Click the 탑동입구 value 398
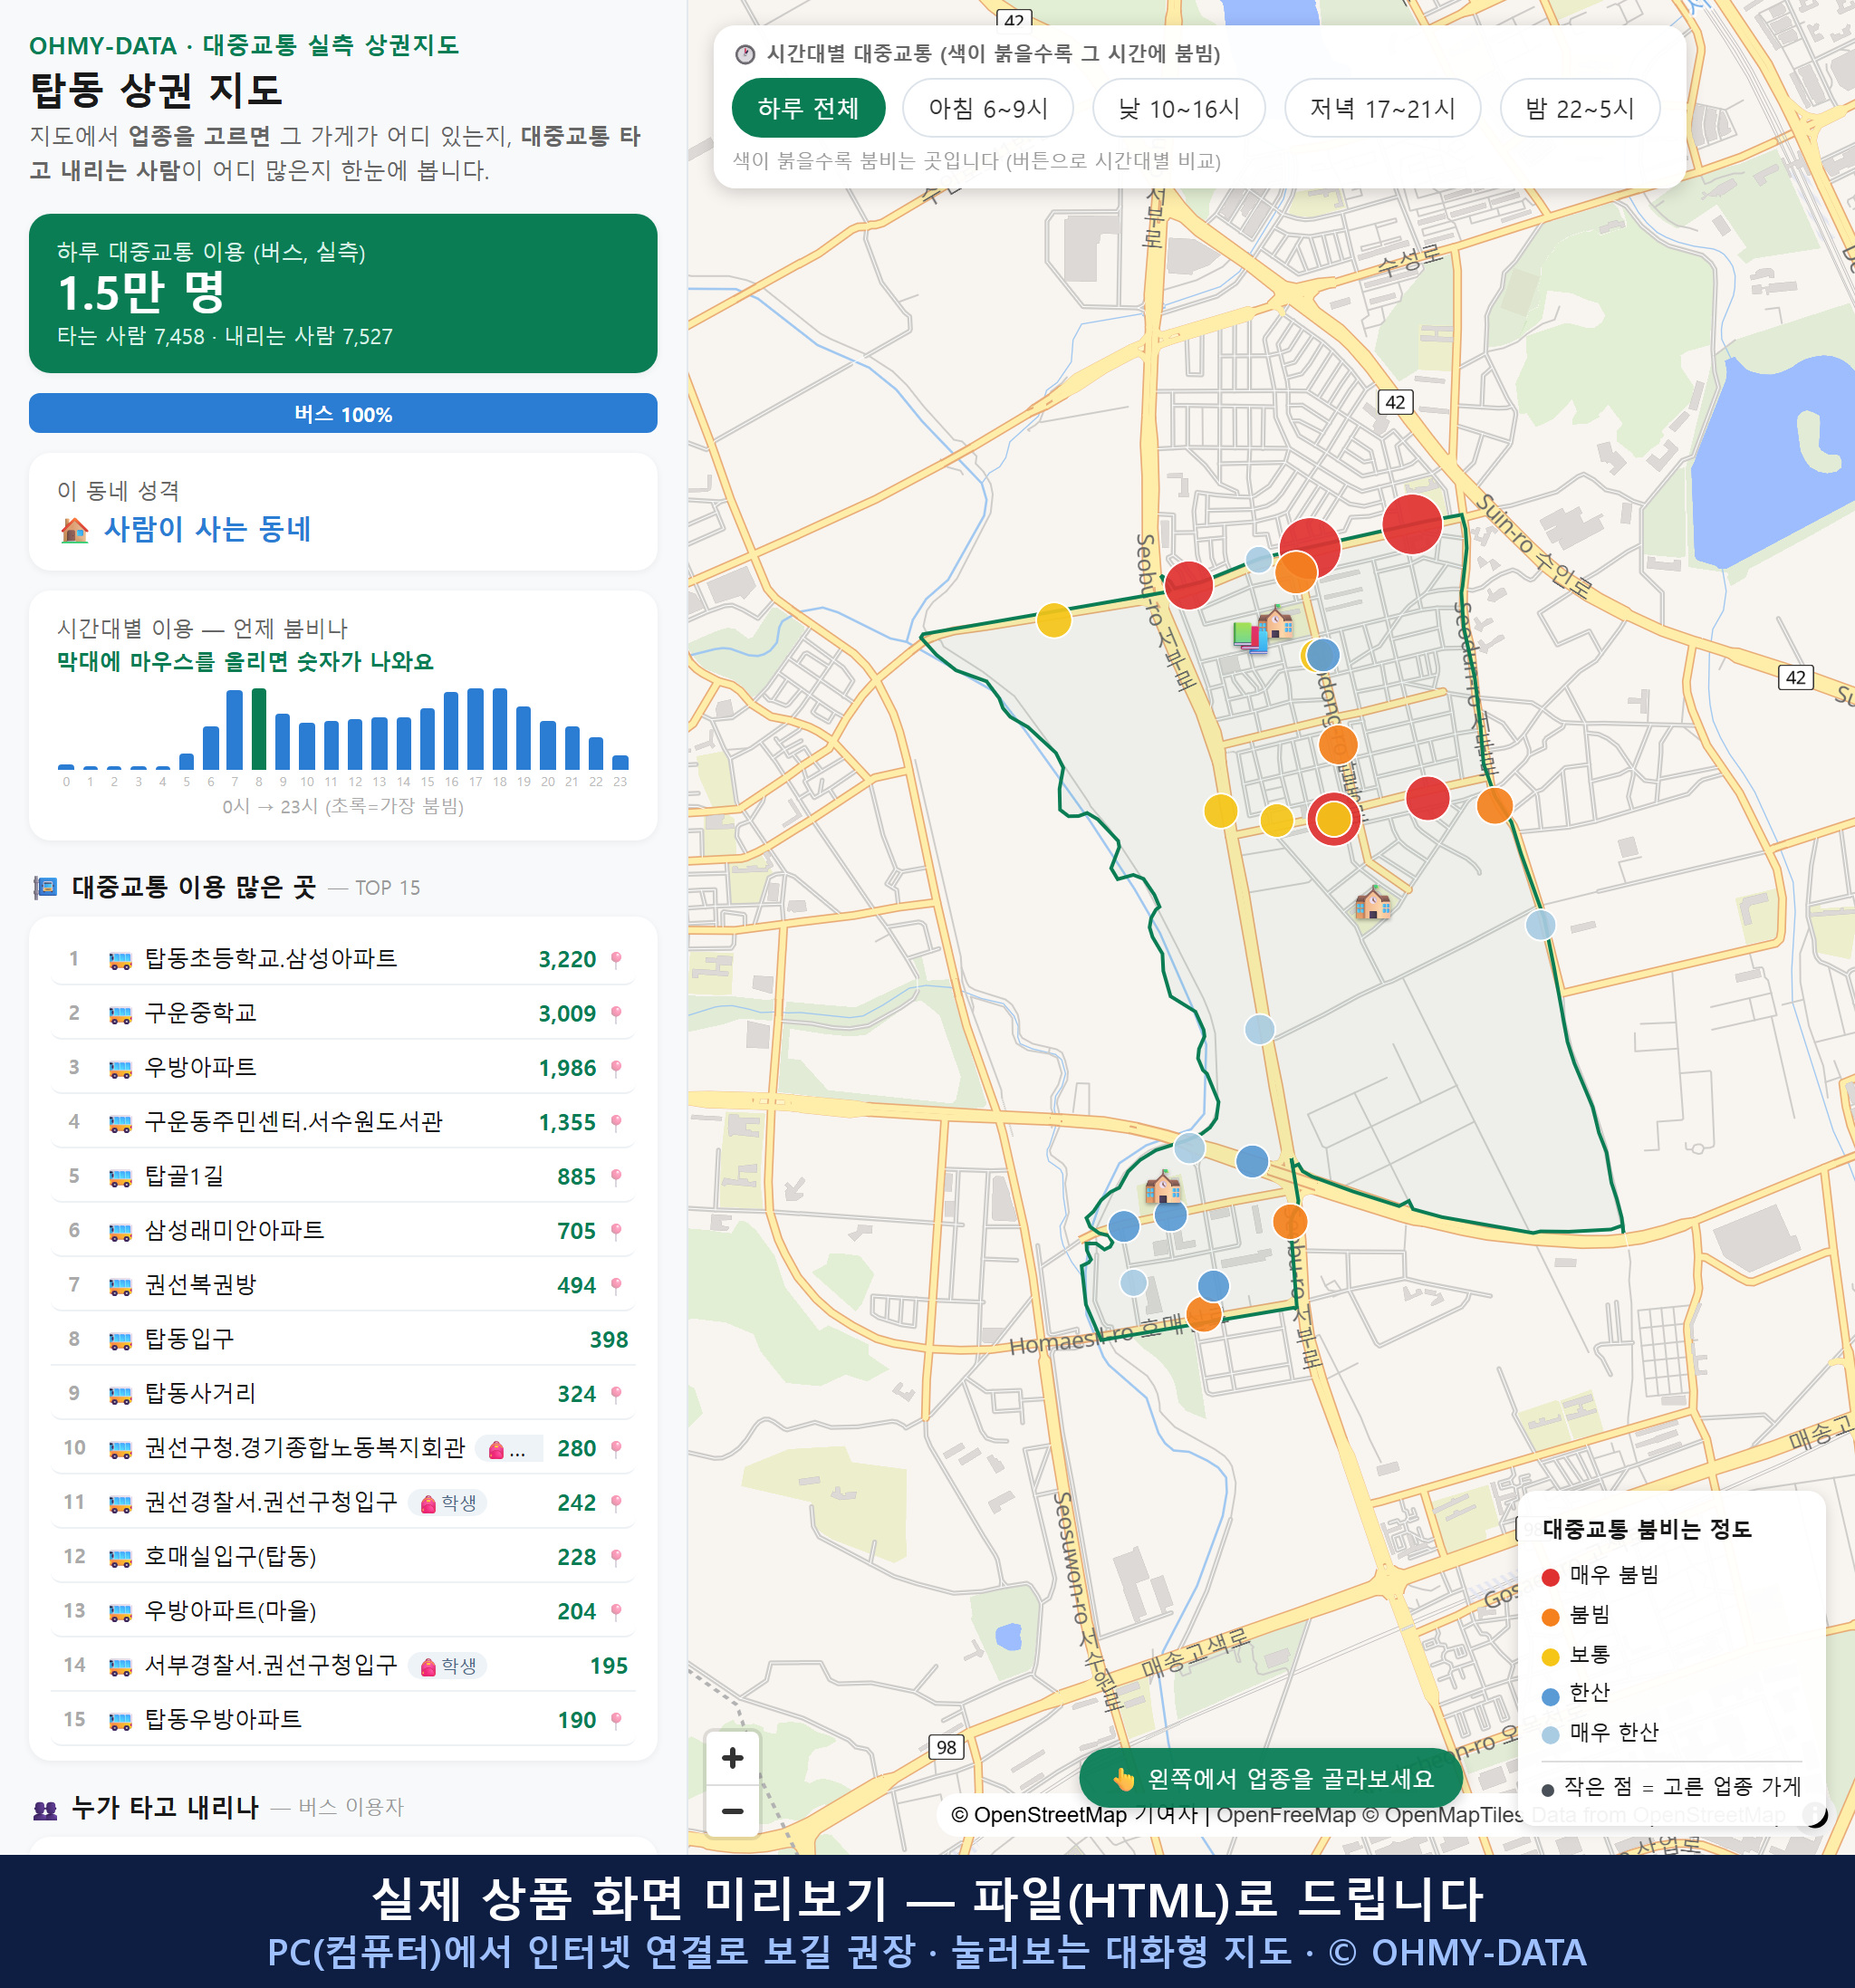1855x1988 pixels. pyautogui.click(x=609, y=1341)
